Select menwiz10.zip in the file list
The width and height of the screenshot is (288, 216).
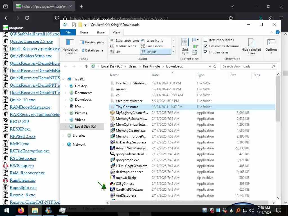coord(126,178)
